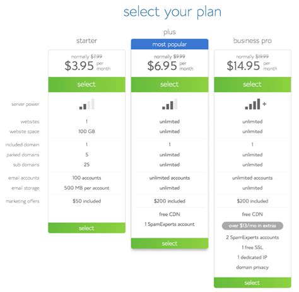Screen dimensions: 299x292
Task: Click the 'business pro' plan title
Action: [x=252, y=40]
